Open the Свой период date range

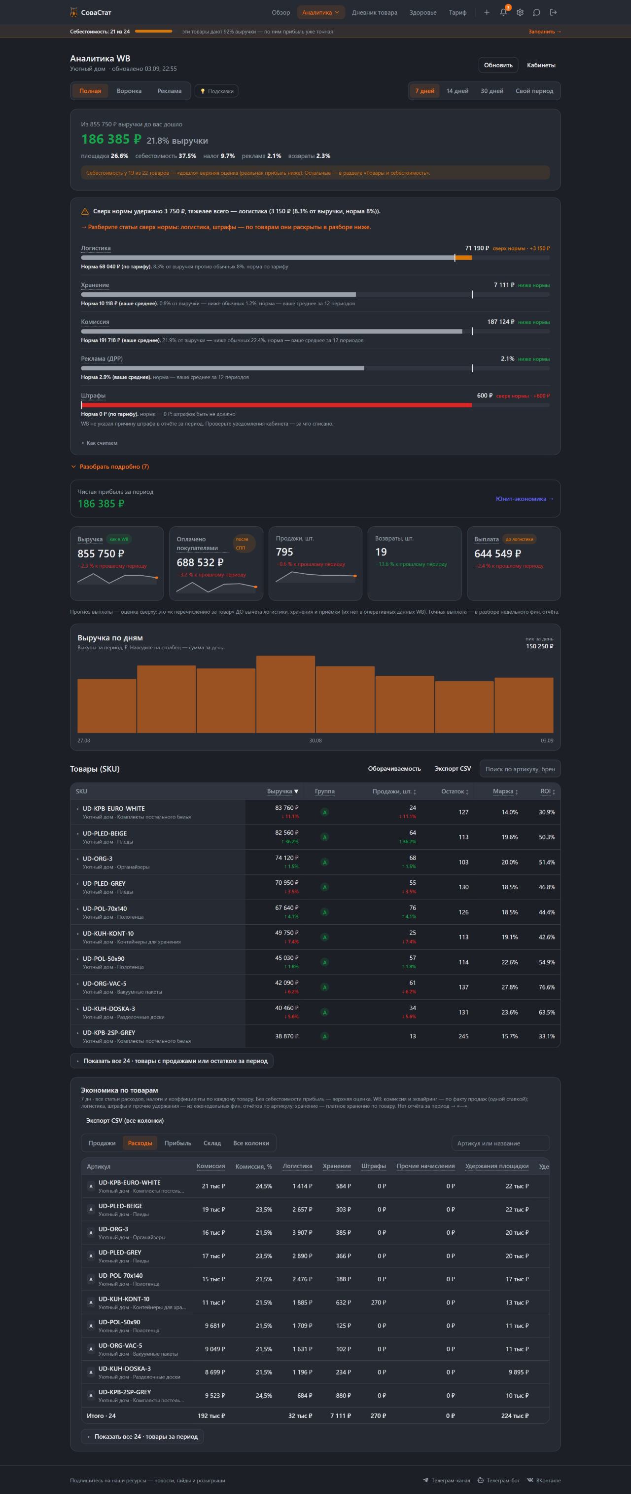point(534,91)
